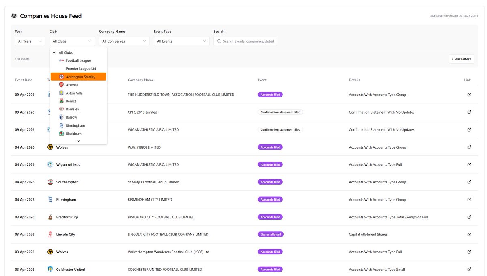The width and height of the screenshot is (487, 276).
Task: Open external link for BIRMINGHAM CITY LIMITED
Action: (469, 199)
